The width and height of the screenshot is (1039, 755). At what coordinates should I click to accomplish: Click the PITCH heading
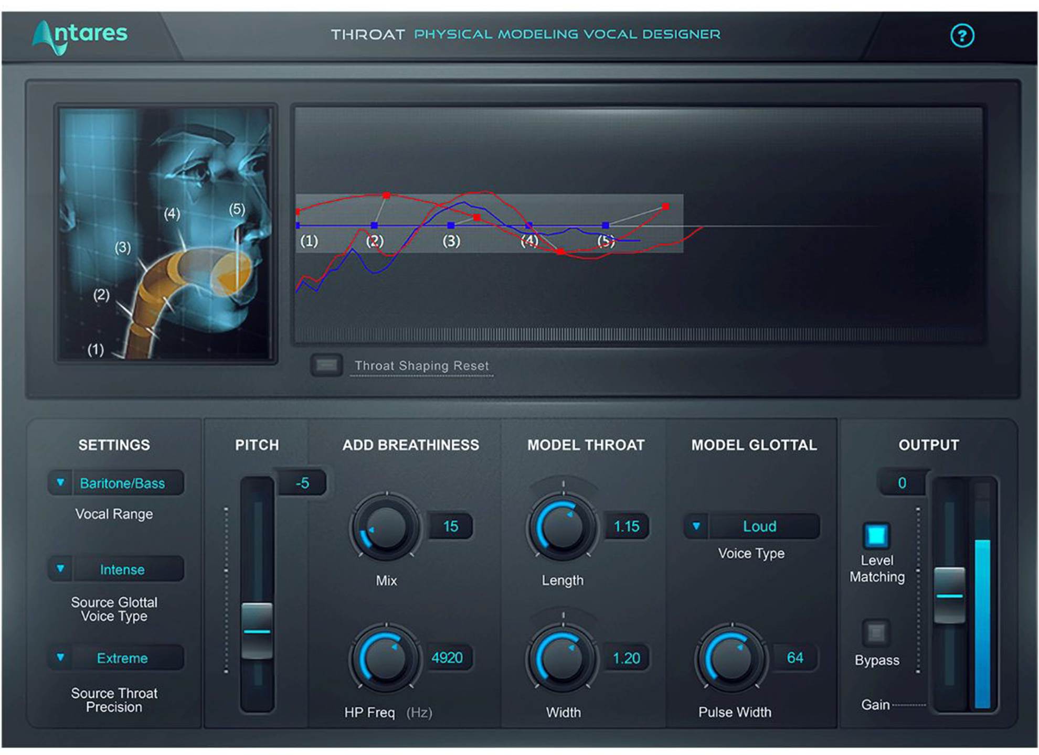pos(257,445)
